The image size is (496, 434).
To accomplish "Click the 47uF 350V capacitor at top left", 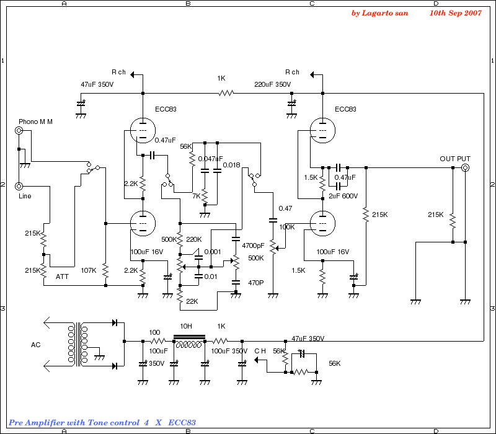I will tap(81, 102).
